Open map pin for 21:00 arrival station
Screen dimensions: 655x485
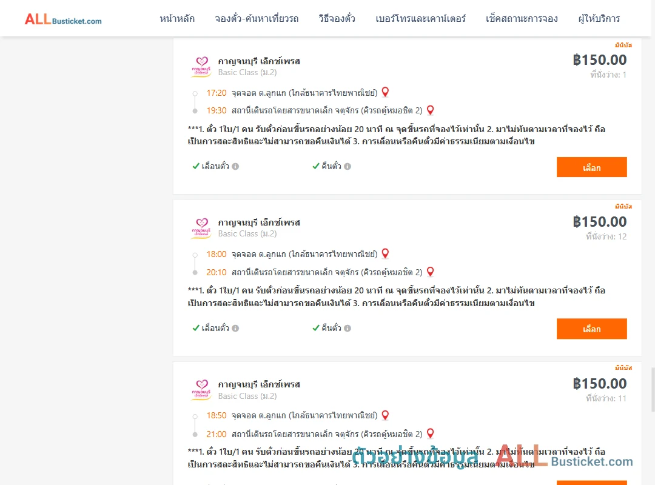point(430,433)
